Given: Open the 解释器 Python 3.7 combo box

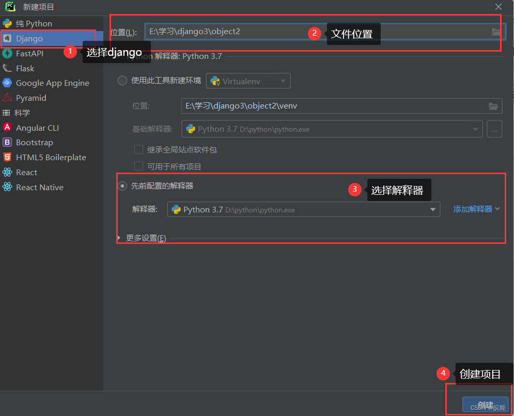Looking at the screenshot, I should 304,209.
